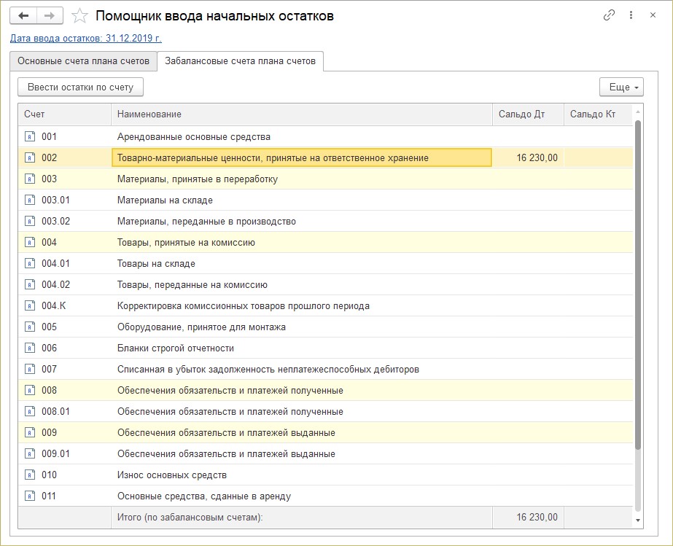Copy link to this form

pos(609,15)
